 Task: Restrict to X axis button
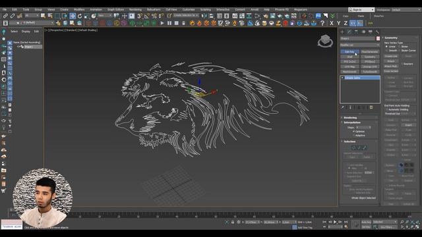[332, 24]
